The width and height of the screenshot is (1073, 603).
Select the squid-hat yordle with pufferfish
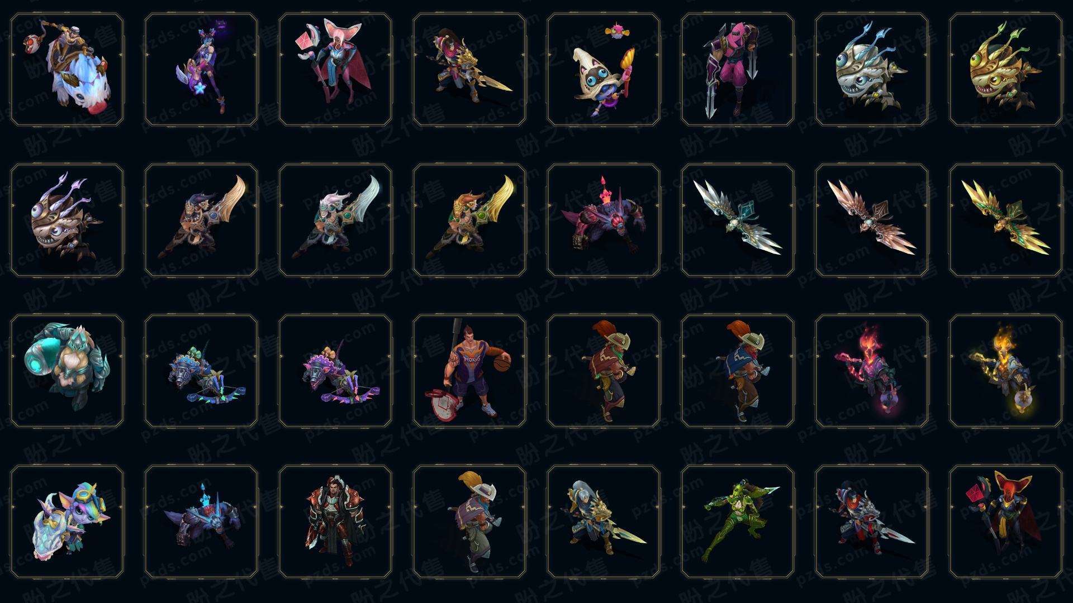coord(604,69)
